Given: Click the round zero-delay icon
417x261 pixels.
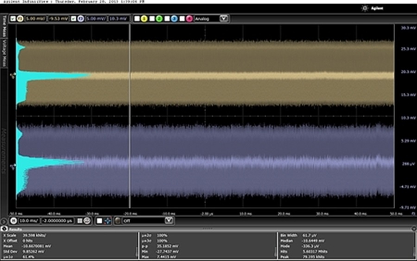Looking at the screenshot, I should point(87,221).
